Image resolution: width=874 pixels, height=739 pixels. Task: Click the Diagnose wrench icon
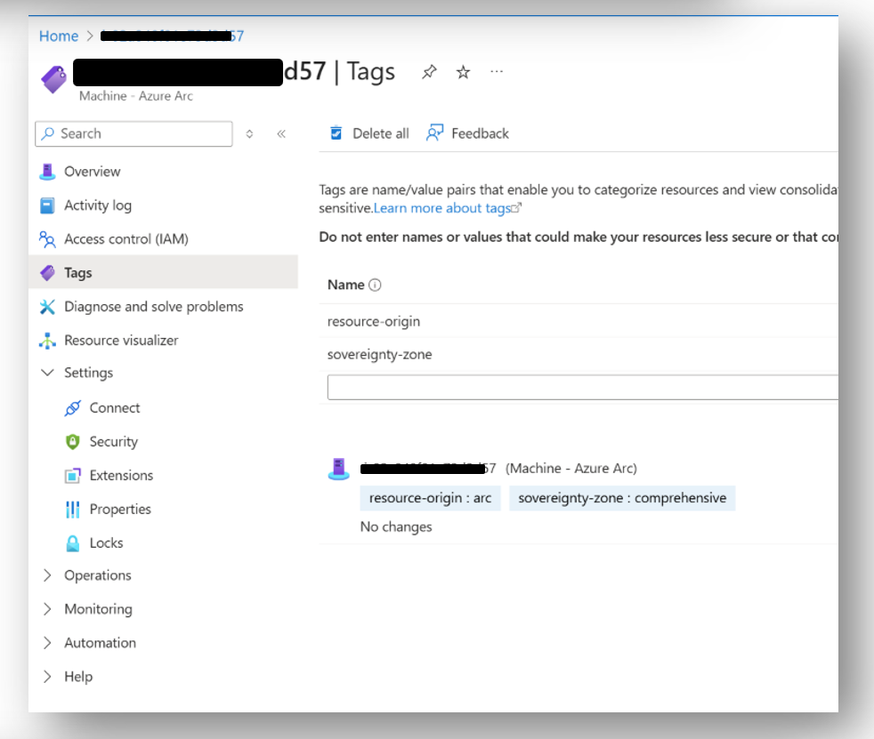pyautogui.click(x=47, y=307)
